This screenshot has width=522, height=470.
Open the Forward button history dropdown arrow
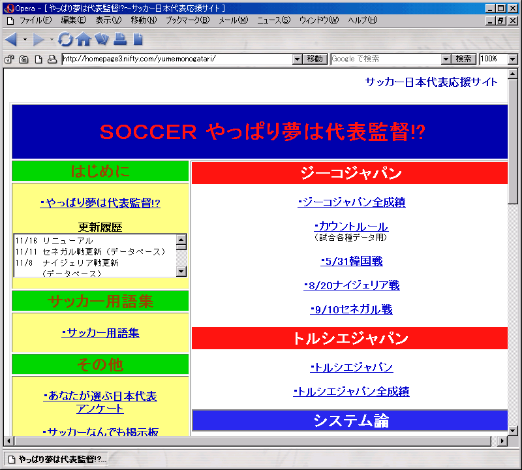(x=52, y=39)
